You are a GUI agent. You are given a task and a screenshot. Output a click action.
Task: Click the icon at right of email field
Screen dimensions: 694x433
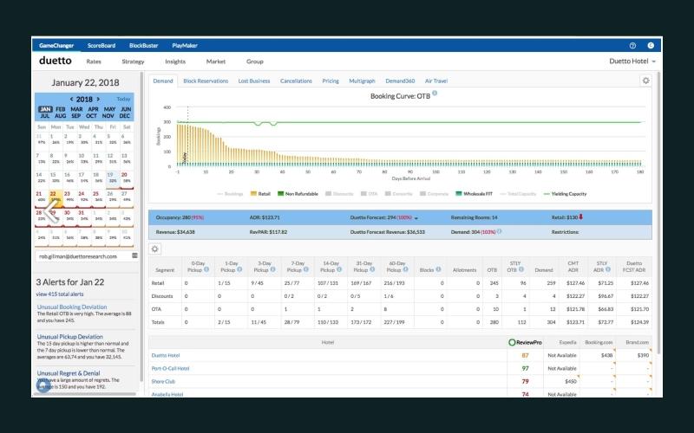pos(135,255)
